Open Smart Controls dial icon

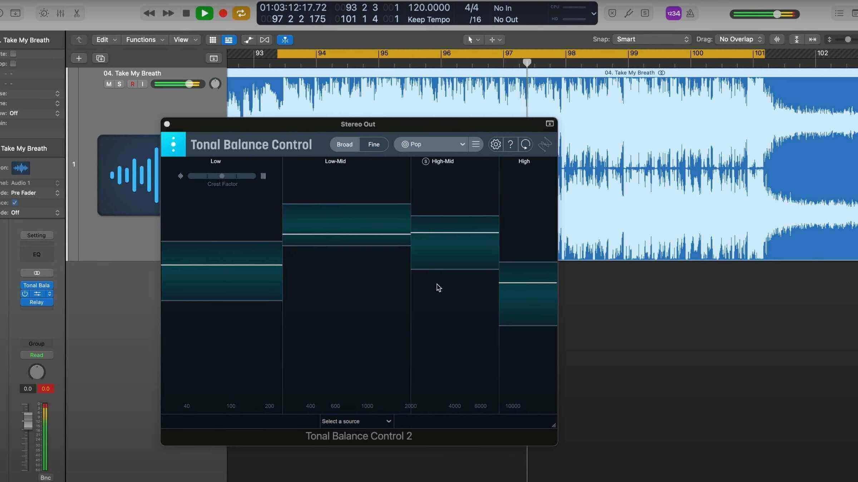tap(44, 13)
